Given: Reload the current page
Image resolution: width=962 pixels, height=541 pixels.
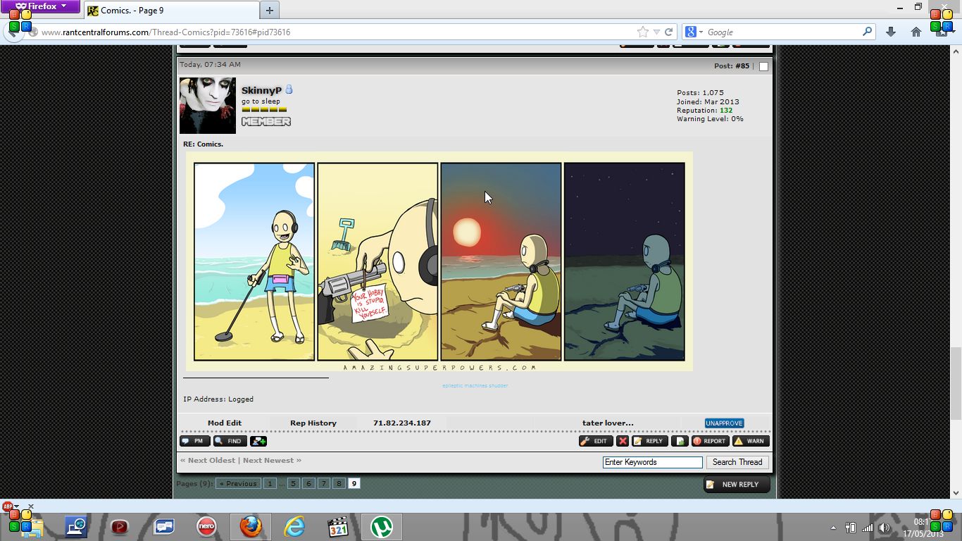Looking at the screenshot, I should pos(668,32).
